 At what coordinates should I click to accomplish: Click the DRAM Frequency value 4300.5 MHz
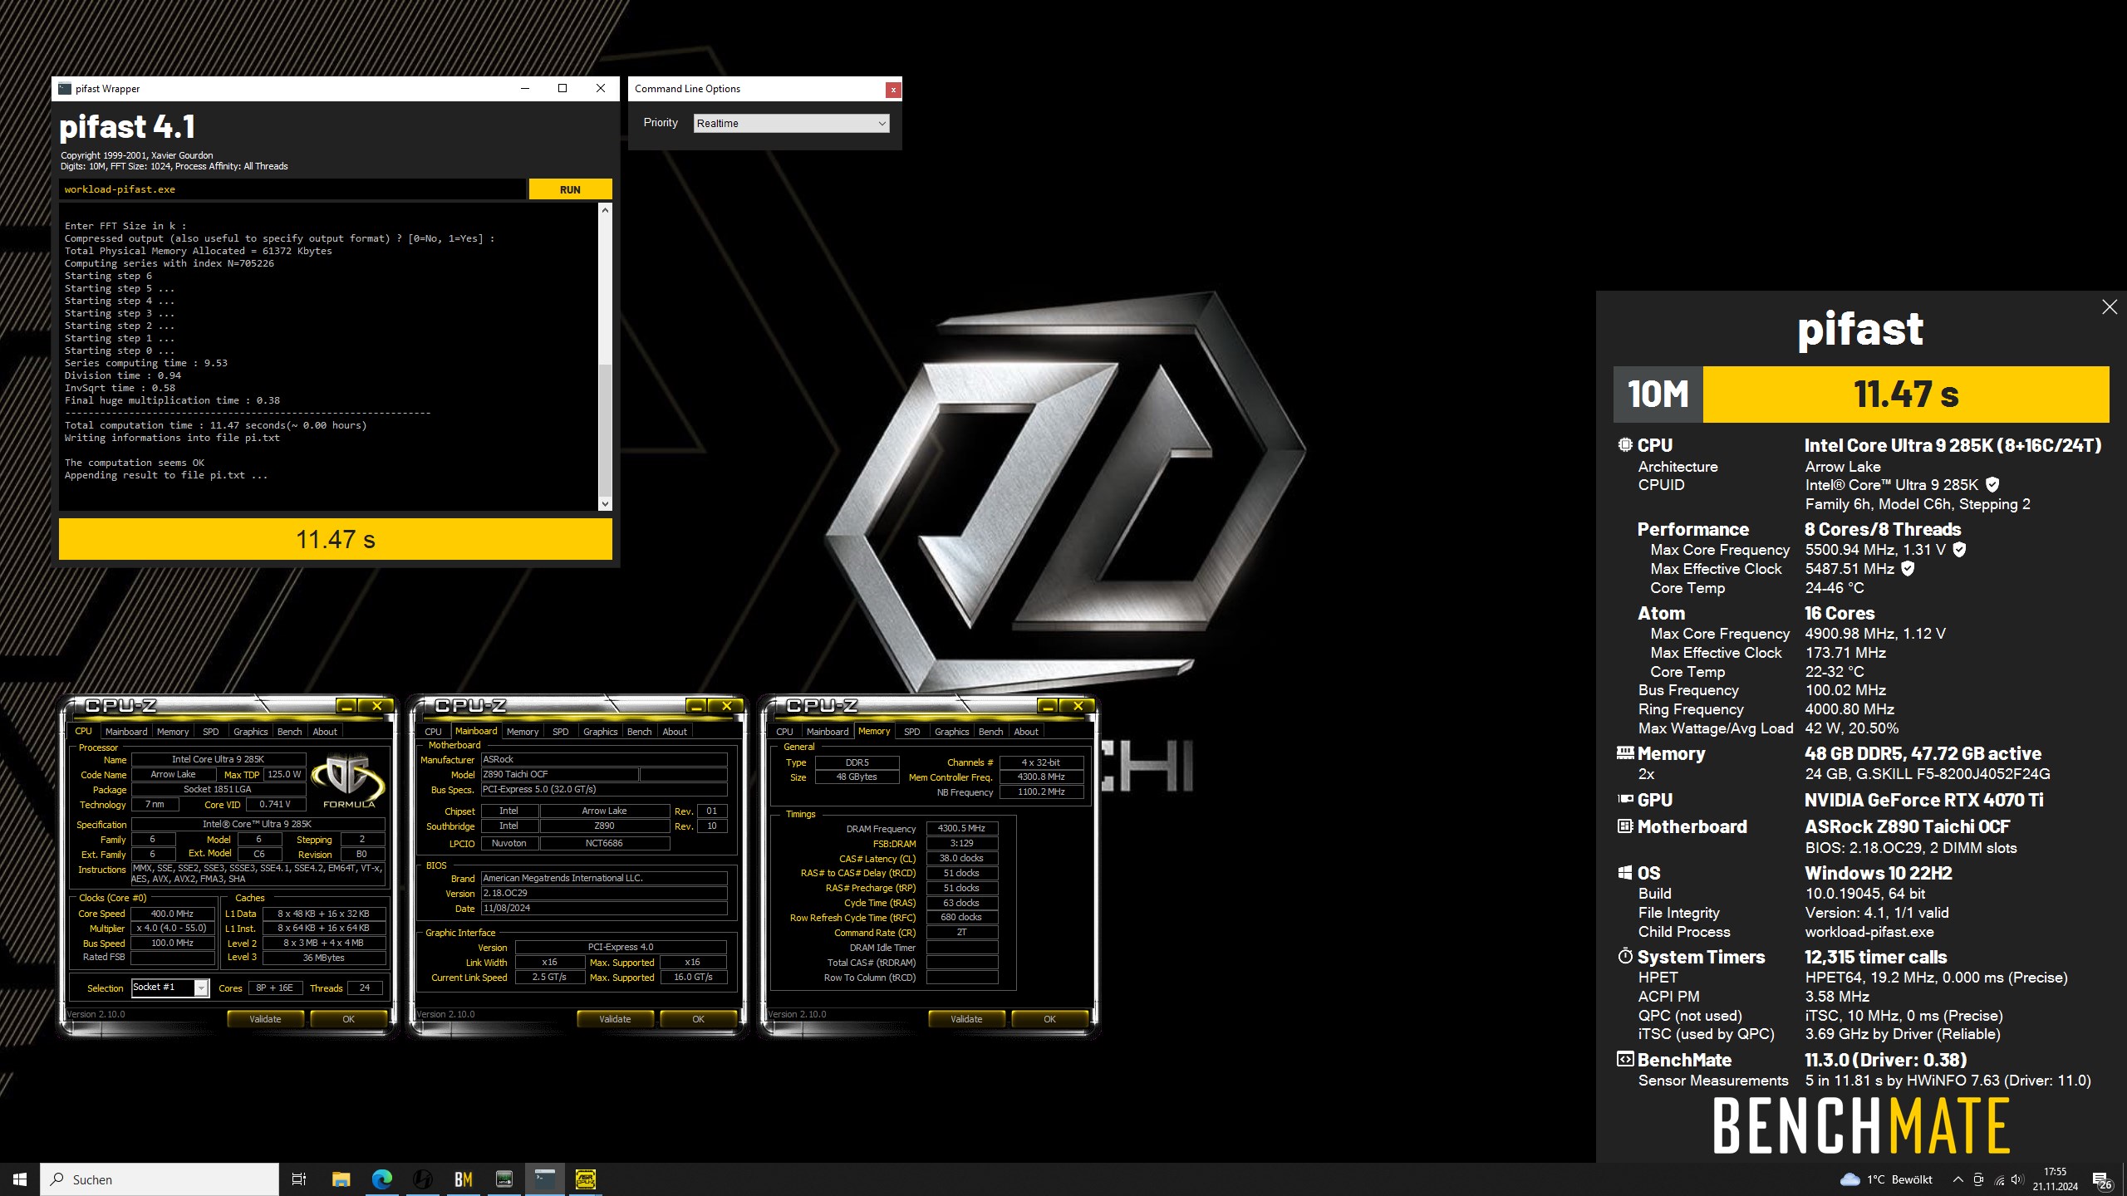pyautogui.click(x=961, y=828)
